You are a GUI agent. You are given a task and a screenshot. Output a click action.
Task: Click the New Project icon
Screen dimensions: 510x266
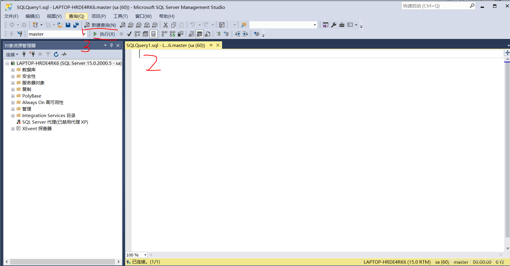(x=35, y=25)
